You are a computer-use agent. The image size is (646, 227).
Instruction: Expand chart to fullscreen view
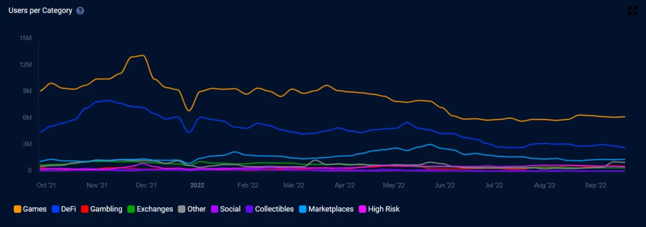click(x=632, y=11)
